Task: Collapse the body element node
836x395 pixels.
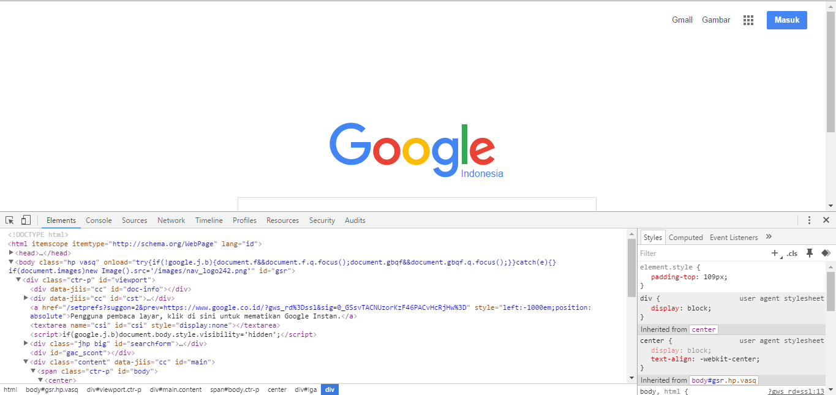Action: tap(12, 262)
